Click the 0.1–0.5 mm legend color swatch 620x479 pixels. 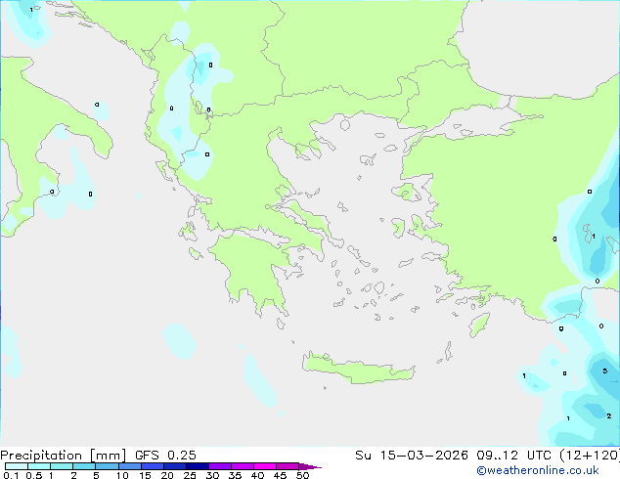(17, 466)
